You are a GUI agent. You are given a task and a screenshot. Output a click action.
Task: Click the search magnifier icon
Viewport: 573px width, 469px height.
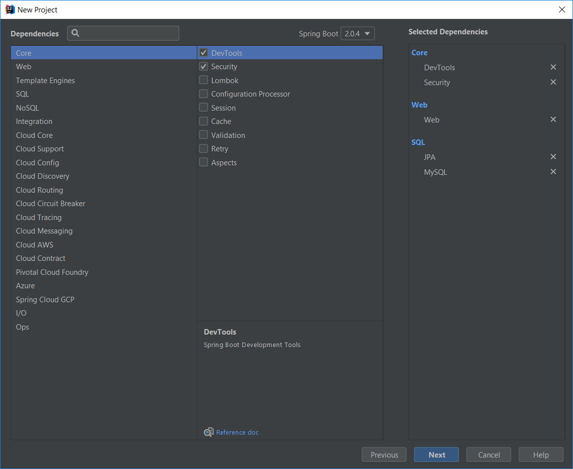75,33
